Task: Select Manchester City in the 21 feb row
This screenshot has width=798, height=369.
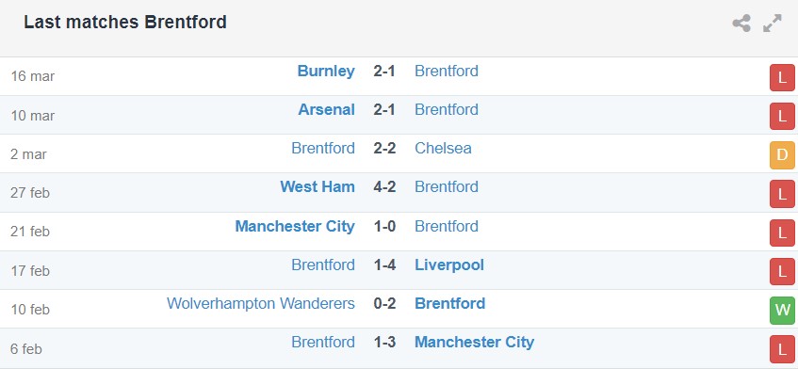Action: [295, 226]
